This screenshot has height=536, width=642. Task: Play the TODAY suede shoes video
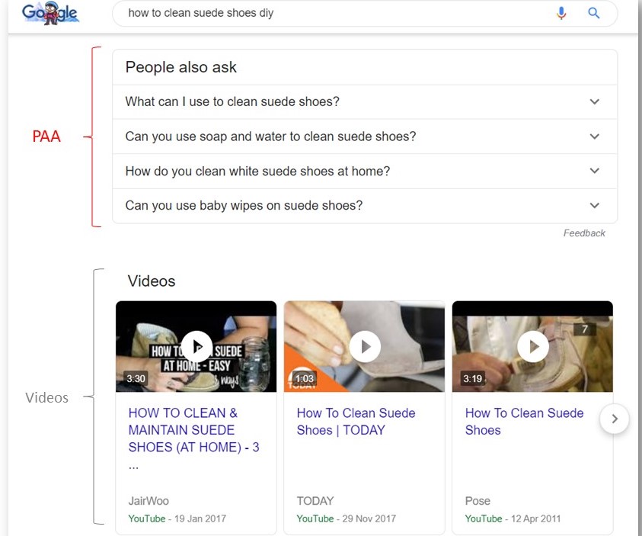pyautogui.click(x=365, y=346)
